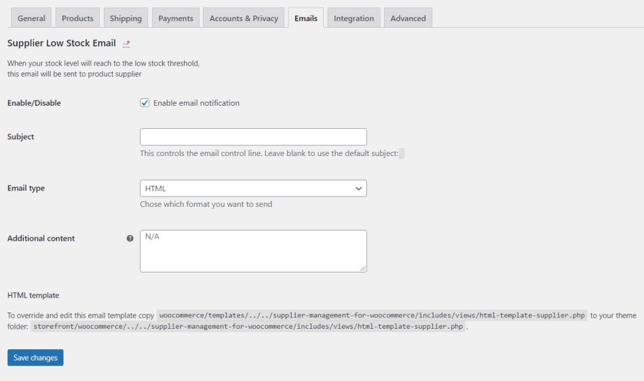
Task: Click the help icon next to Additional content
Action: [130, 239]
